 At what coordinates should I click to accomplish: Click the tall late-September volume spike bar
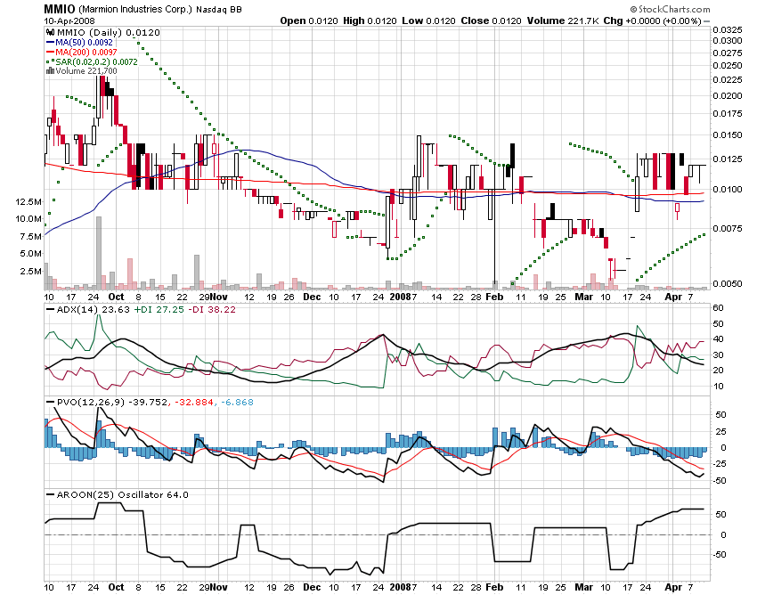coord(99,253)
